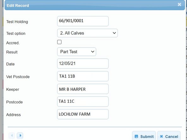Screen dimensions: 187x140
Task: Click the Keeper label
Action: (x=13, y=90)
